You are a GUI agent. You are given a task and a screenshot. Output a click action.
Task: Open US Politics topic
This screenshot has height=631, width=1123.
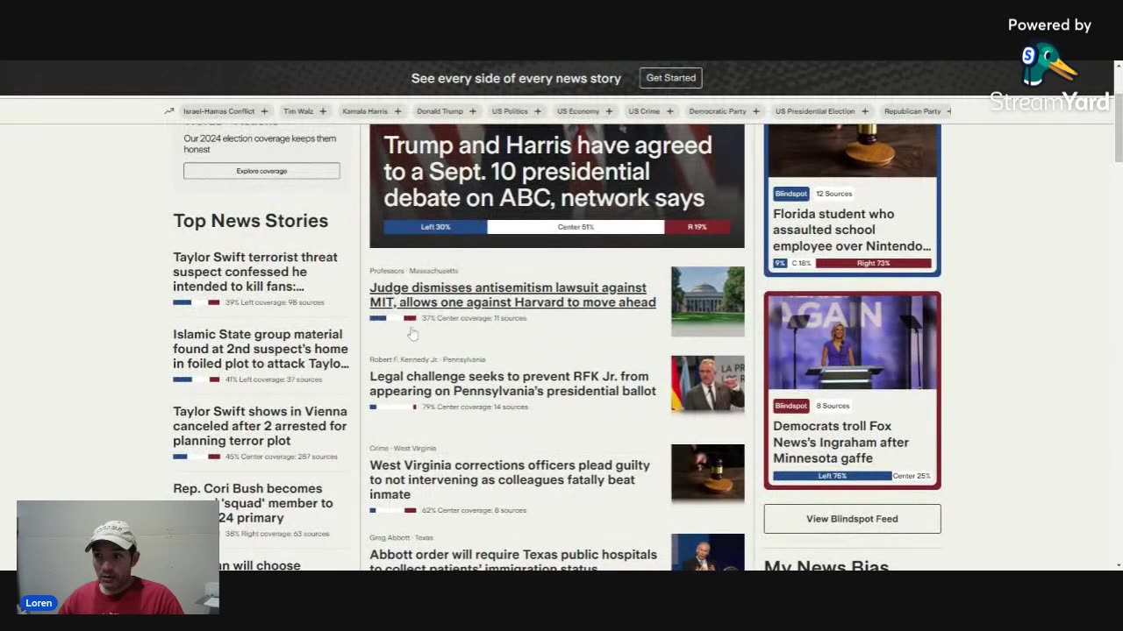tap(510, 111)
